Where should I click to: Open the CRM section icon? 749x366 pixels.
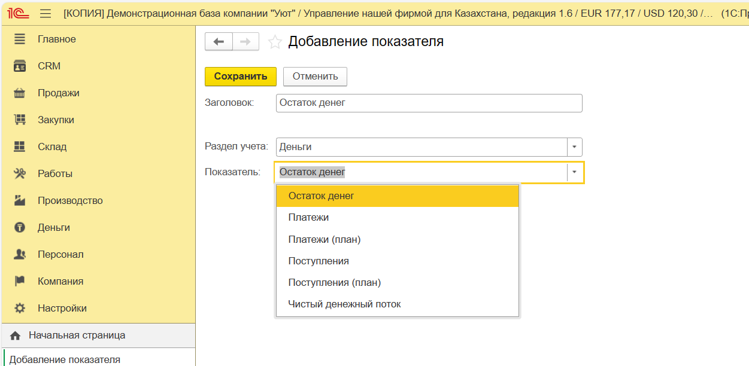click(x=20, y=66)
